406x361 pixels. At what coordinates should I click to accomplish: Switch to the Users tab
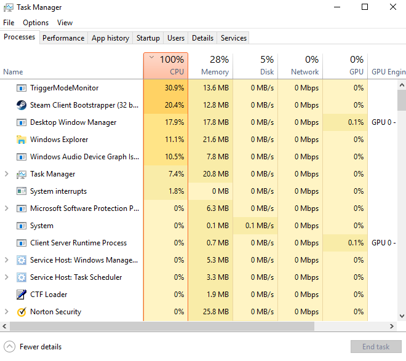(176, 38)
